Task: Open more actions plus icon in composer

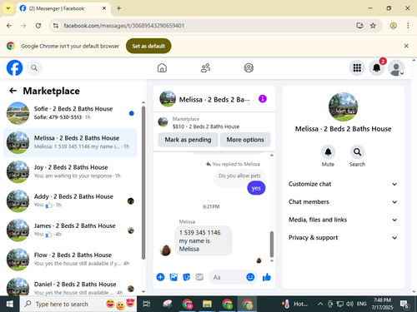Action: pyautogui.click(x=160, y=277)
